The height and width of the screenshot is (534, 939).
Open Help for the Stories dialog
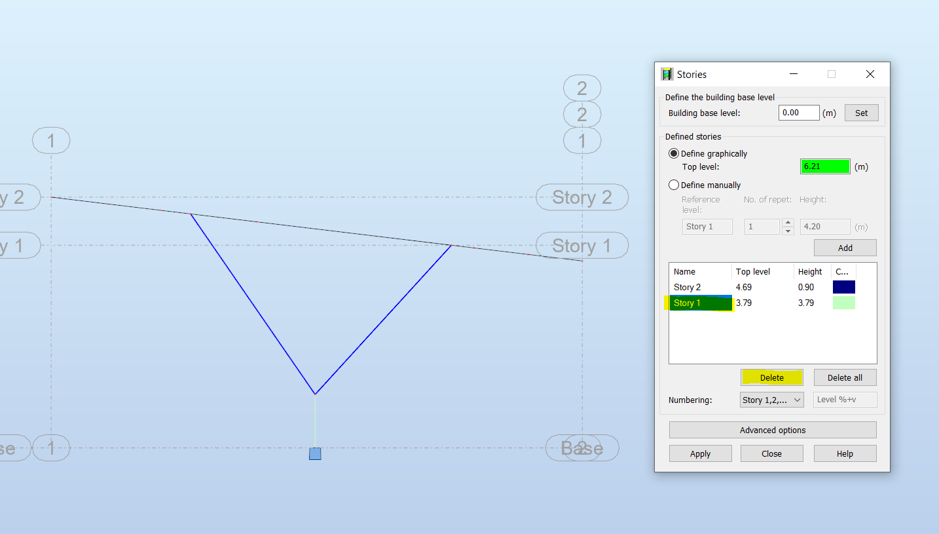coord(845,453)
